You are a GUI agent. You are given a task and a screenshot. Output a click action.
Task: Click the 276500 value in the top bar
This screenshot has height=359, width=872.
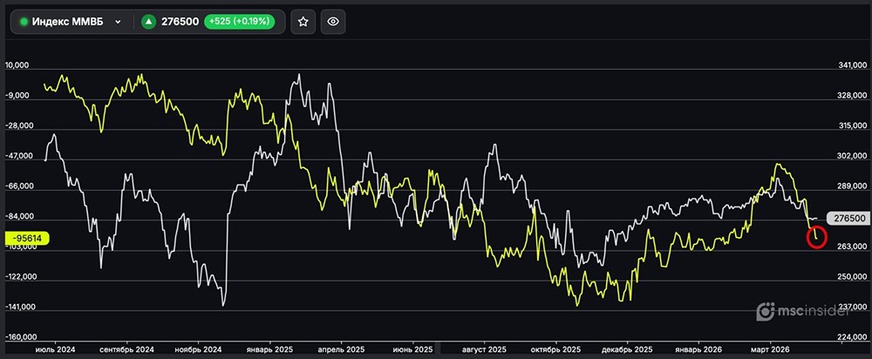(179, 22)
